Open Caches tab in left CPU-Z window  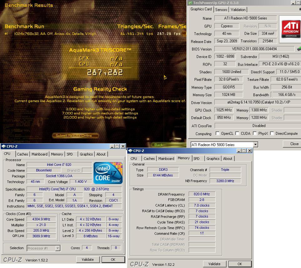(23, 154)
